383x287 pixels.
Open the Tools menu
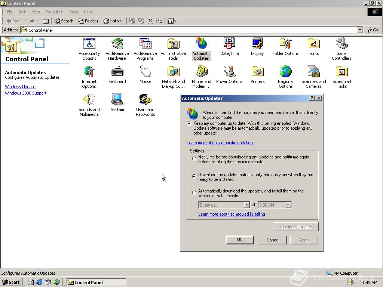(x=73, y=12)
